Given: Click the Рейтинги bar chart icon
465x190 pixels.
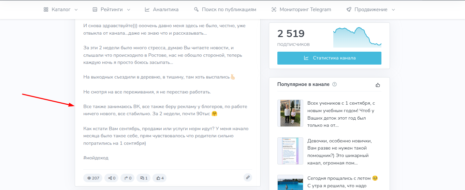Looking at the screenshot, I should (x=95, y=10).
